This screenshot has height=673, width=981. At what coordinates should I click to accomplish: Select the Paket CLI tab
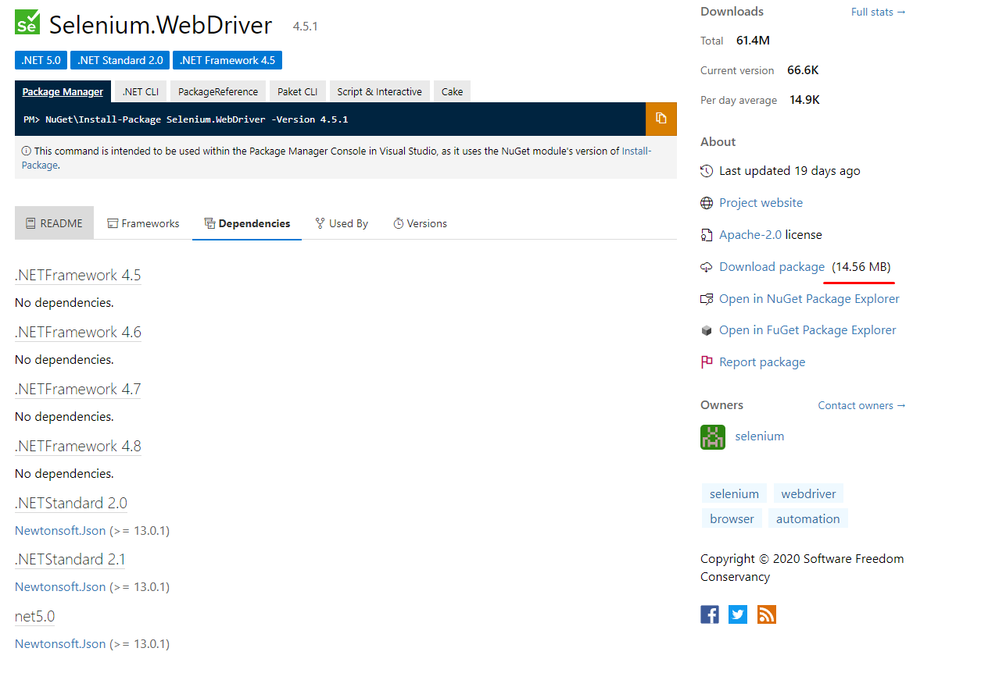298,91
